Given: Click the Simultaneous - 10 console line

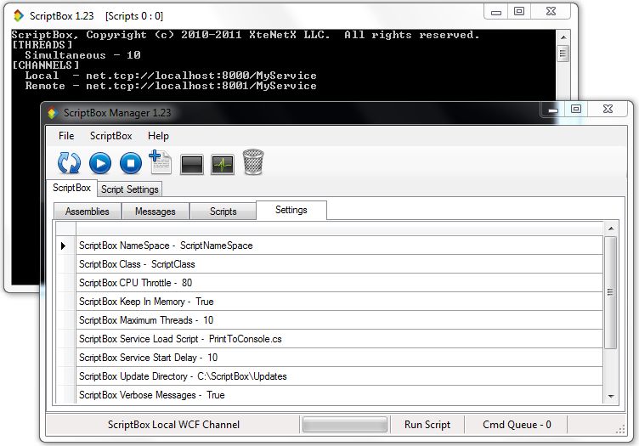Looking at the screenshot, I should point(82,55).
